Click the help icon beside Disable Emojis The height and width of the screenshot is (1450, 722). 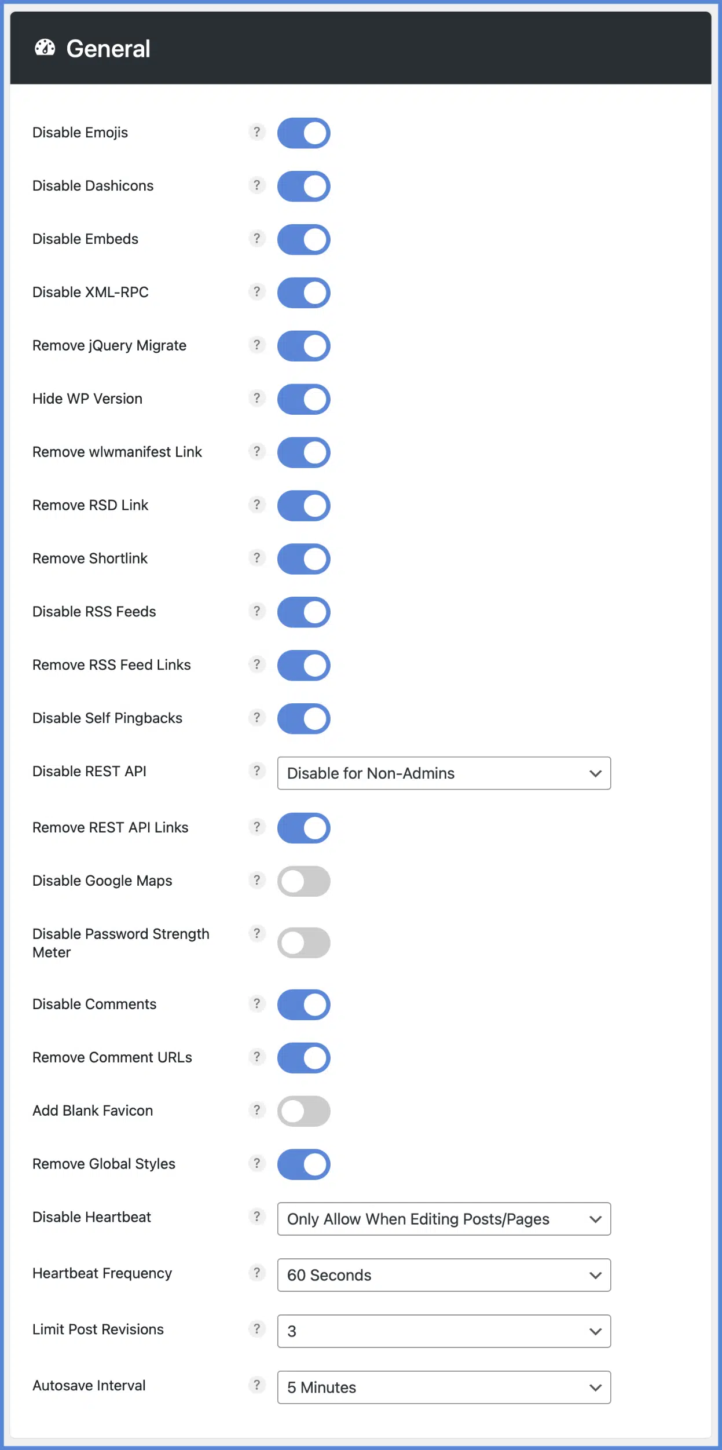tap(256, 132)
